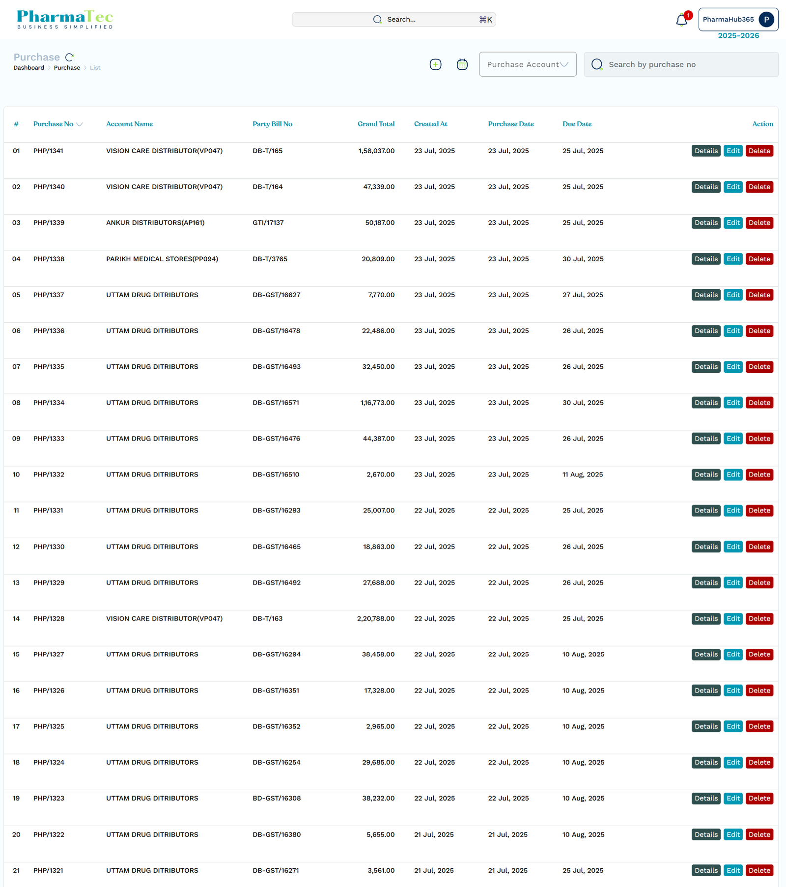Edit purchase PHP/1338

click(x=732, y=259)
